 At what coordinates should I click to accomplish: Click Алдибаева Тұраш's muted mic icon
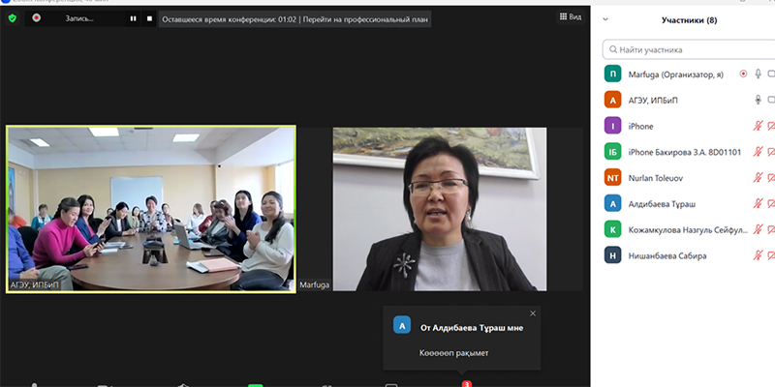click(759, 204)
